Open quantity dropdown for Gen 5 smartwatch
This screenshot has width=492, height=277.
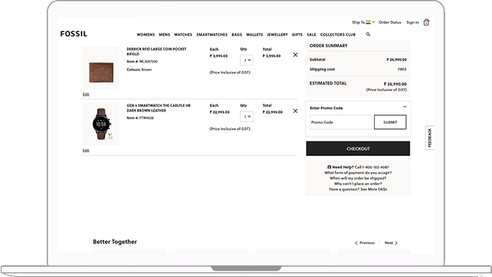click(x=246, y=117)
